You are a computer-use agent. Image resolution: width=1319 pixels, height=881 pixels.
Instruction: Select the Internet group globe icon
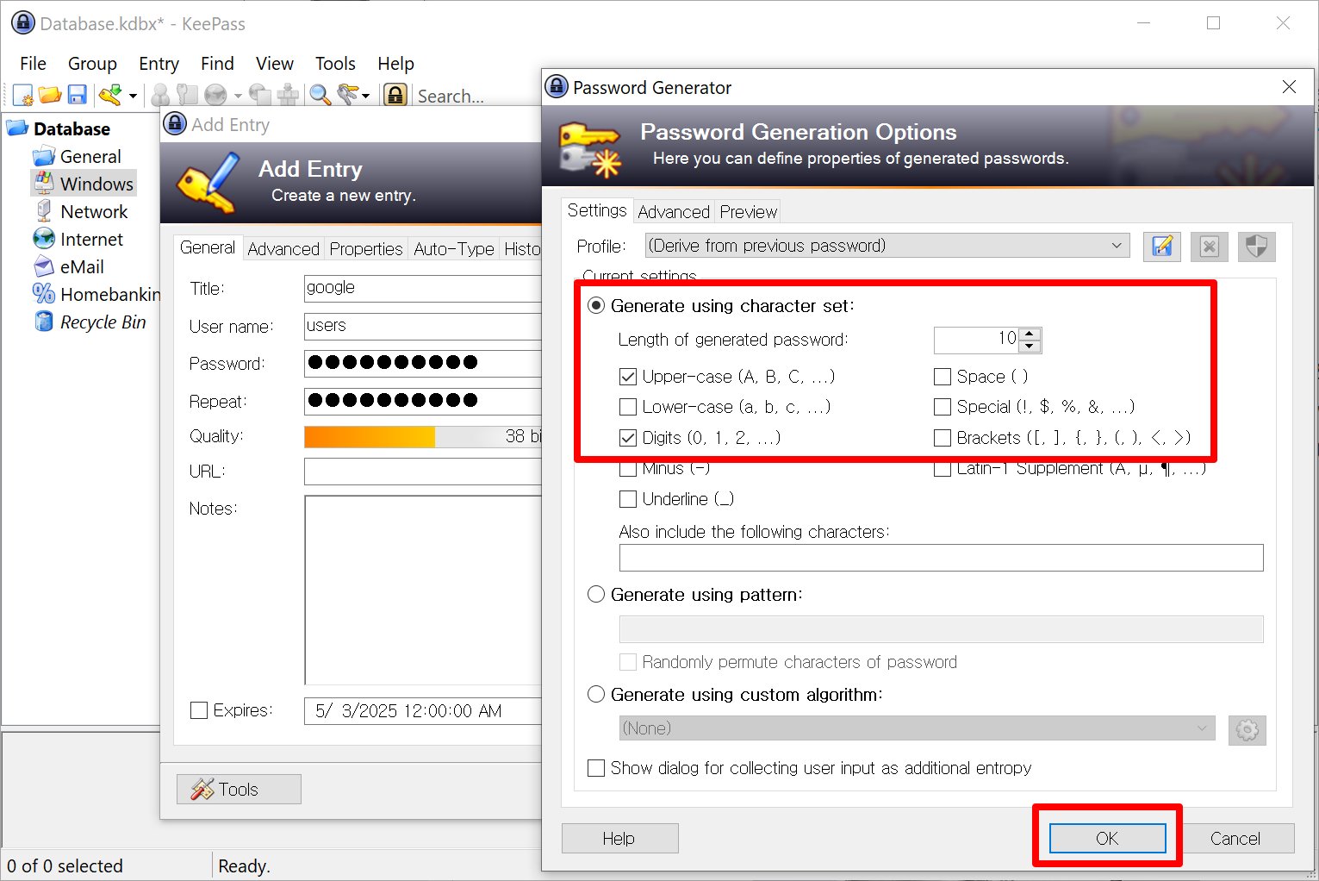tap(44, 239)
